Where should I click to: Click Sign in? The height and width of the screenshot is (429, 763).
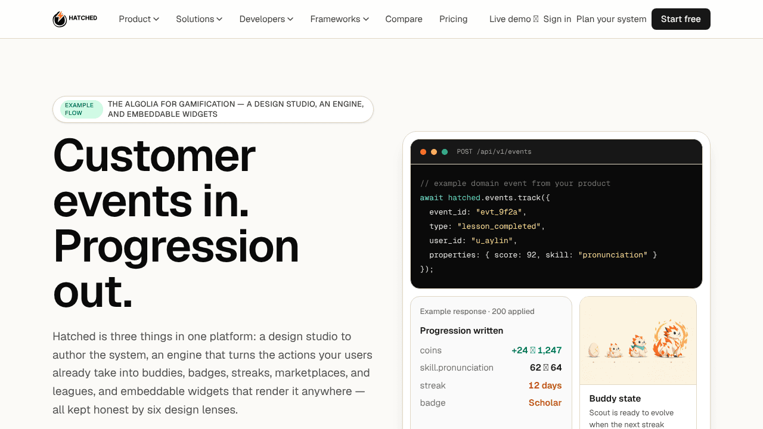(557, 19)
